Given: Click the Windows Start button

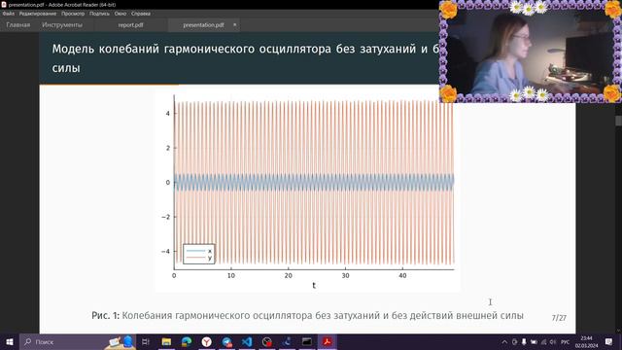Looking at the screenshot, I should [10, 341].
